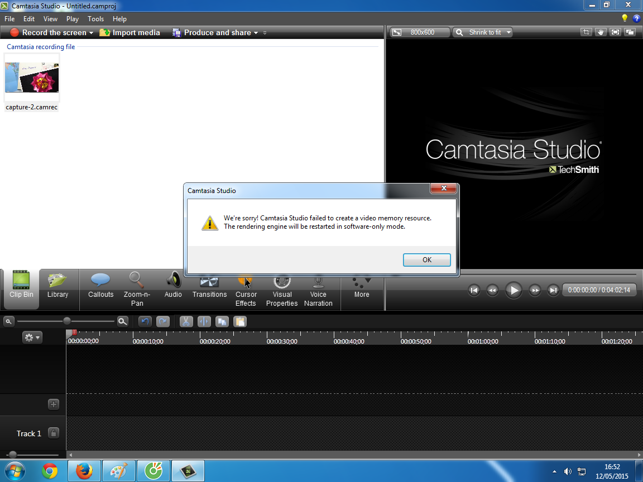Image resolution: width=643 pixels, height=482 pixels.
Task: Redo action on timeline toolbar
Action: 163,321
